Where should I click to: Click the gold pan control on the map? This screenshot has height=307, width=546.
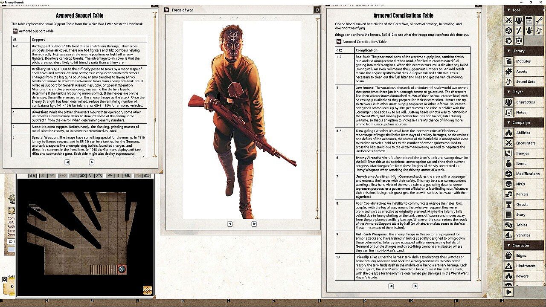tap(147, 290)
